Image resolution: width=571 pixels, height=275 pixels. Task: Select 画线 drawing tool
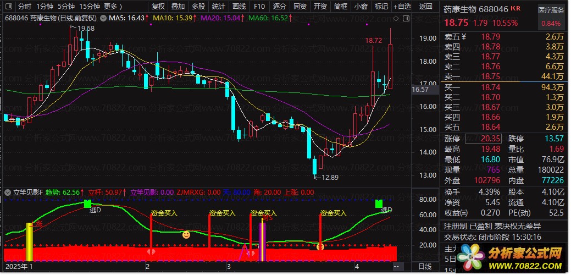pos(239,7)
